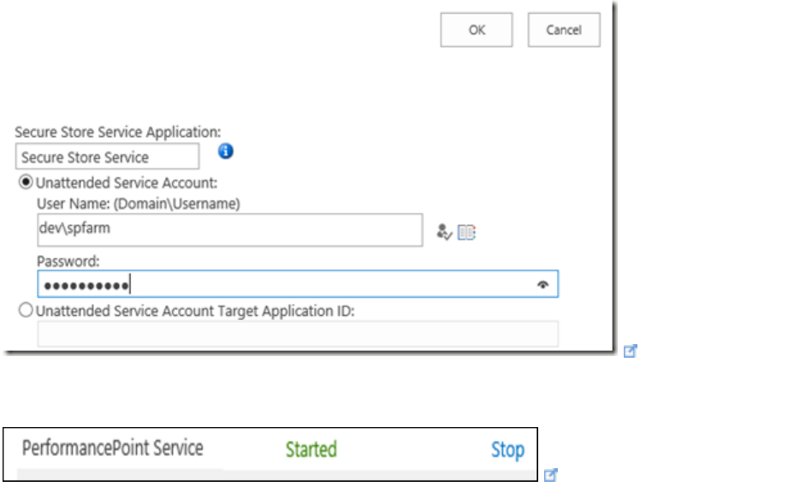Stop the PerformancePoint Service
The height and width of the screenshot is (487, 806).
point(507,449)
